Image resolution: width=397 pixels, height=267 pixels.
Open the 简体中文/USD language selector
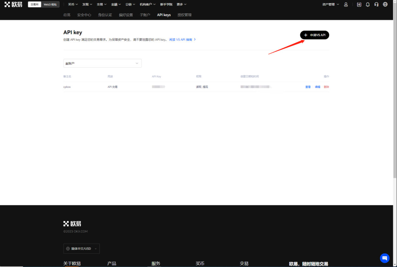point(81,249)
